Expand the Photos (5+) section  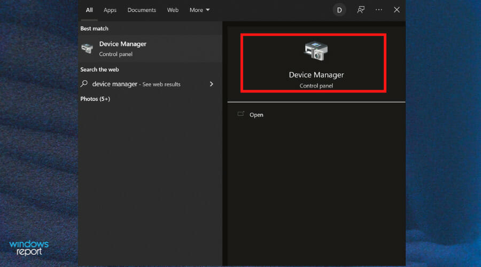pyautogui.click(x=95, y=99)
